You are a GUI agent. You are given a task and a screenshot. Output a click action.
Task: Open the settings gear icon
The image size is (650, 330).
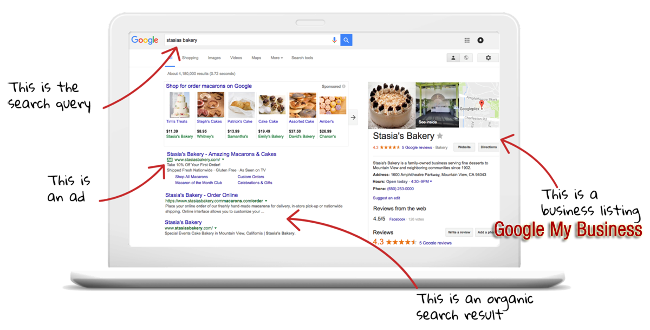click(488, 58)
